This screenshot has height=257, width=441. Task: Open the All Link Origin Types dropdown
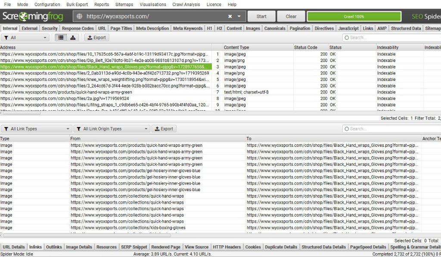(x=112, y=129)
